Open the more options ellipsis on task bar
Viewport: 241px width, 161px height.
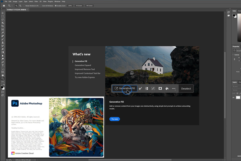point(174,89)
